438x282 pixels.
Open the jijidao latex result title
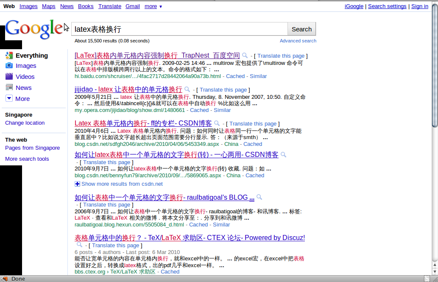tap(128, 89)
